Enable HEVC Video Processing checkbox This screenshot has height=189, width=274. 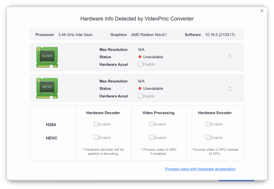[151, 138]
